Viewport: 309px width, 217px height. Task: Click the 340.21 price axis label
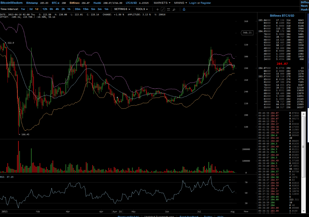pyautogui.click(x=247, y=33)
